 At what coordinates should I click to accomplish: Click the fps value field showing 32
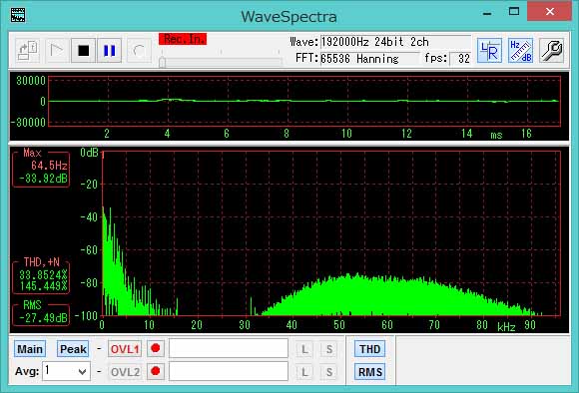tap(460, 59)
